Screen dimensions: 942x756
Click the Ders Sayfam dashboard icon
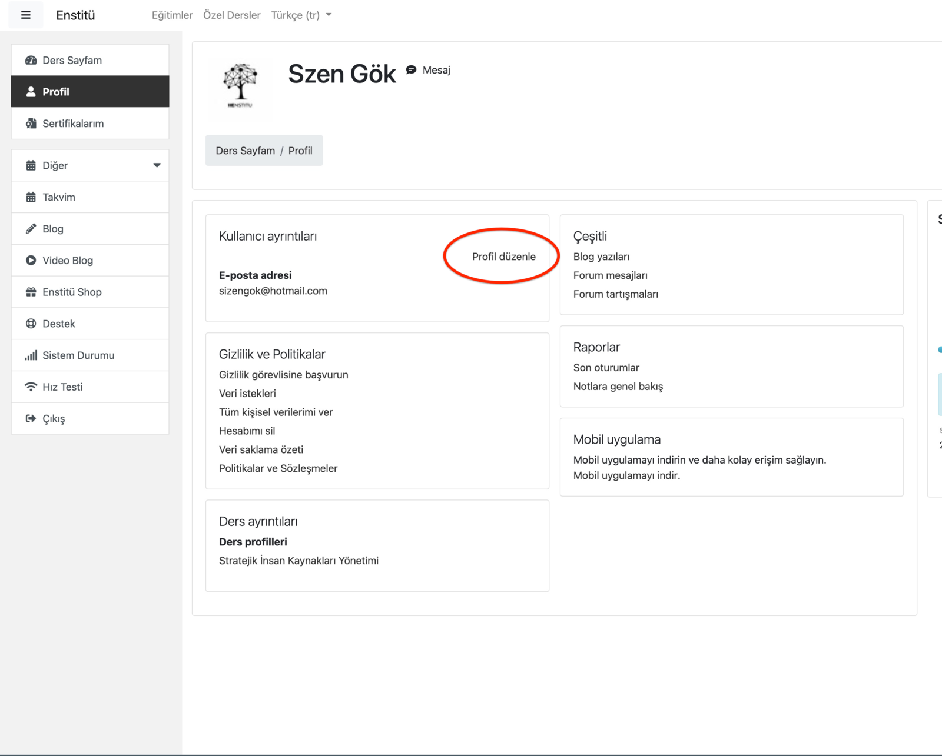click(x=31, y=61)
